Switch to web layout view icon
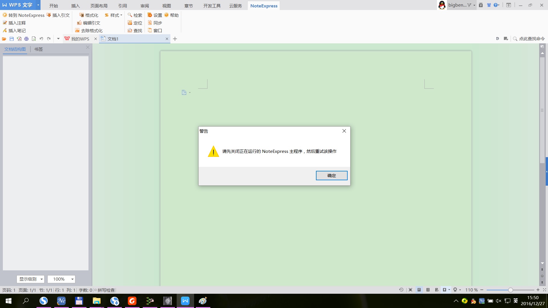This screenshot has height=308, width=548. coord(436,290)
